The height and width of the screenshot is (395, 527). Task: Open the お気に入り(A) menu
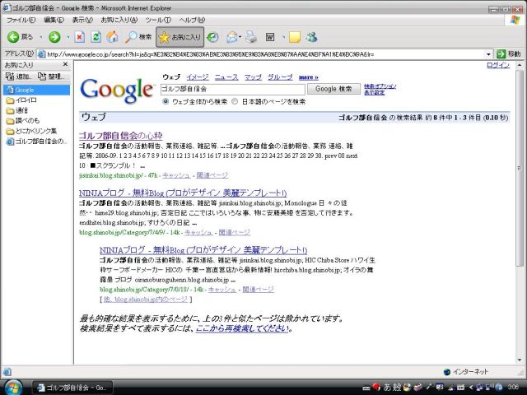coord(119,20)
